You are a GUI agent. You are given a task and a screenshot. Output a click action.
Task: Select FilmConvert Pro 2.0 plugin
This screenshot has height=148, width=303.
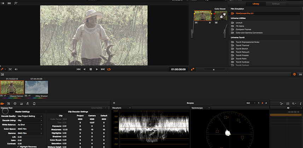click(x=264, y=13)
